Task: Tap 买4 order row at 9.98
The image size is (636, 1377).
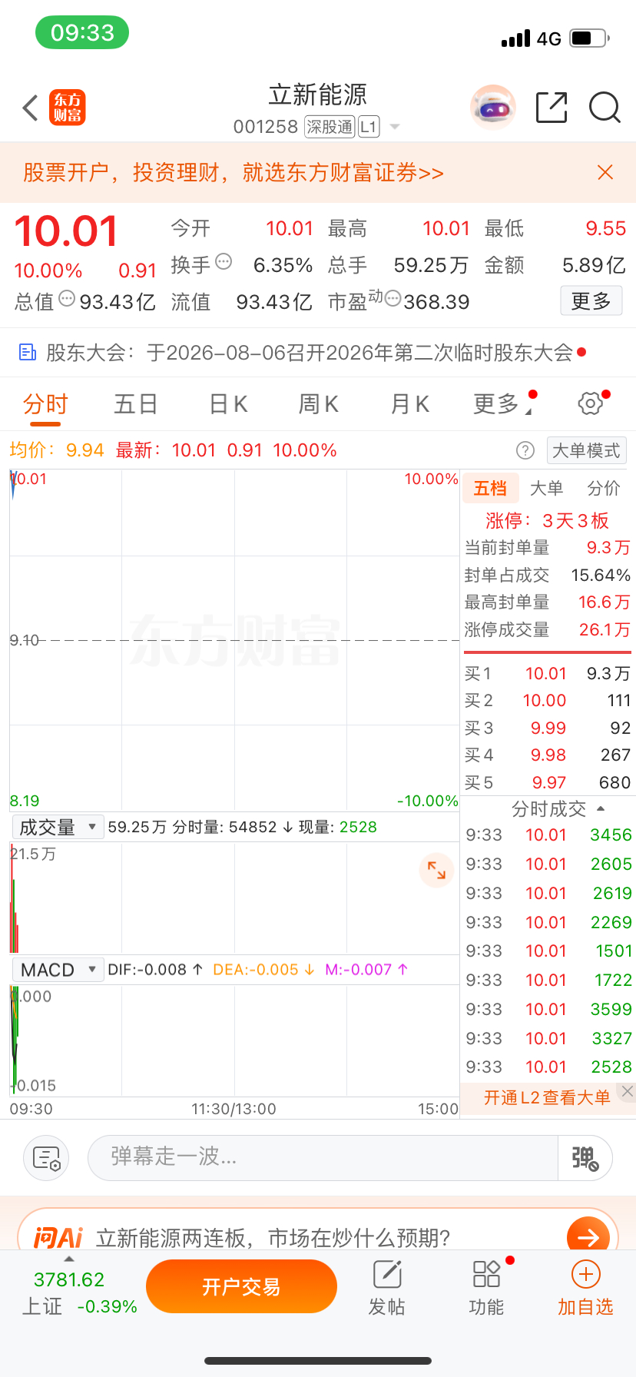Action: pos(547,755)
